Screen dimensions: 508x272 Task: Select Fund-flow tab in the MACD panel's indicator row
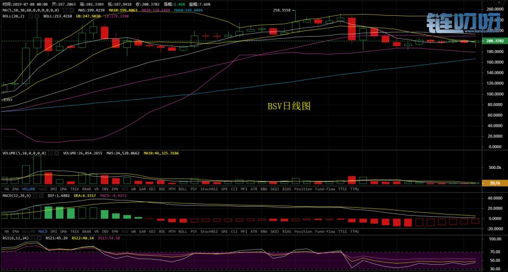(325, 231)
